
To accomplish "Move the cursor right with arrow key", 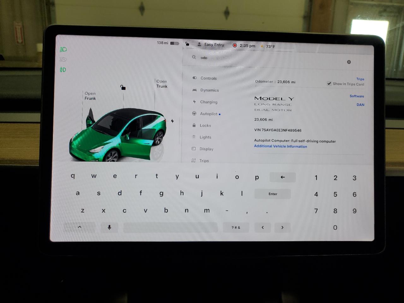I will coord(282,227).
